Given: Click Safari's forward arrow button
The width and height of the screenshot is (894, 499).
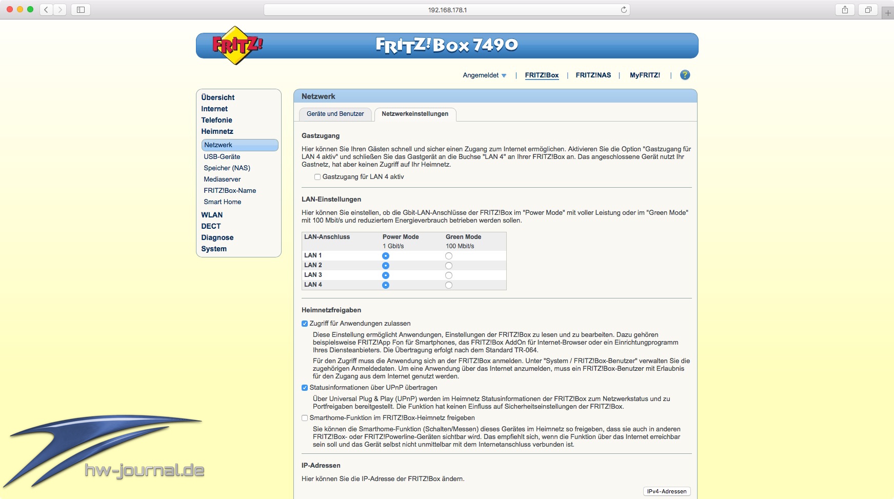Looking at the screenshot, I should (x=60, y=9).
